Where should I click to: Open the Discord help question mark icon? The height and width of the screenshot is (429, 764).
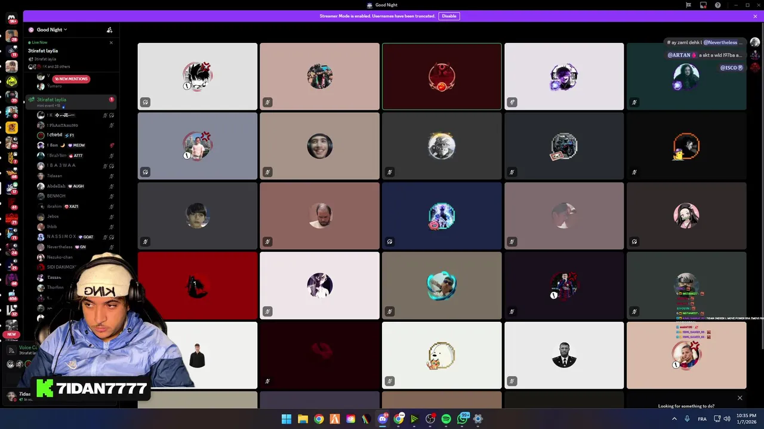pyautogui.click(x=717, y=5)
